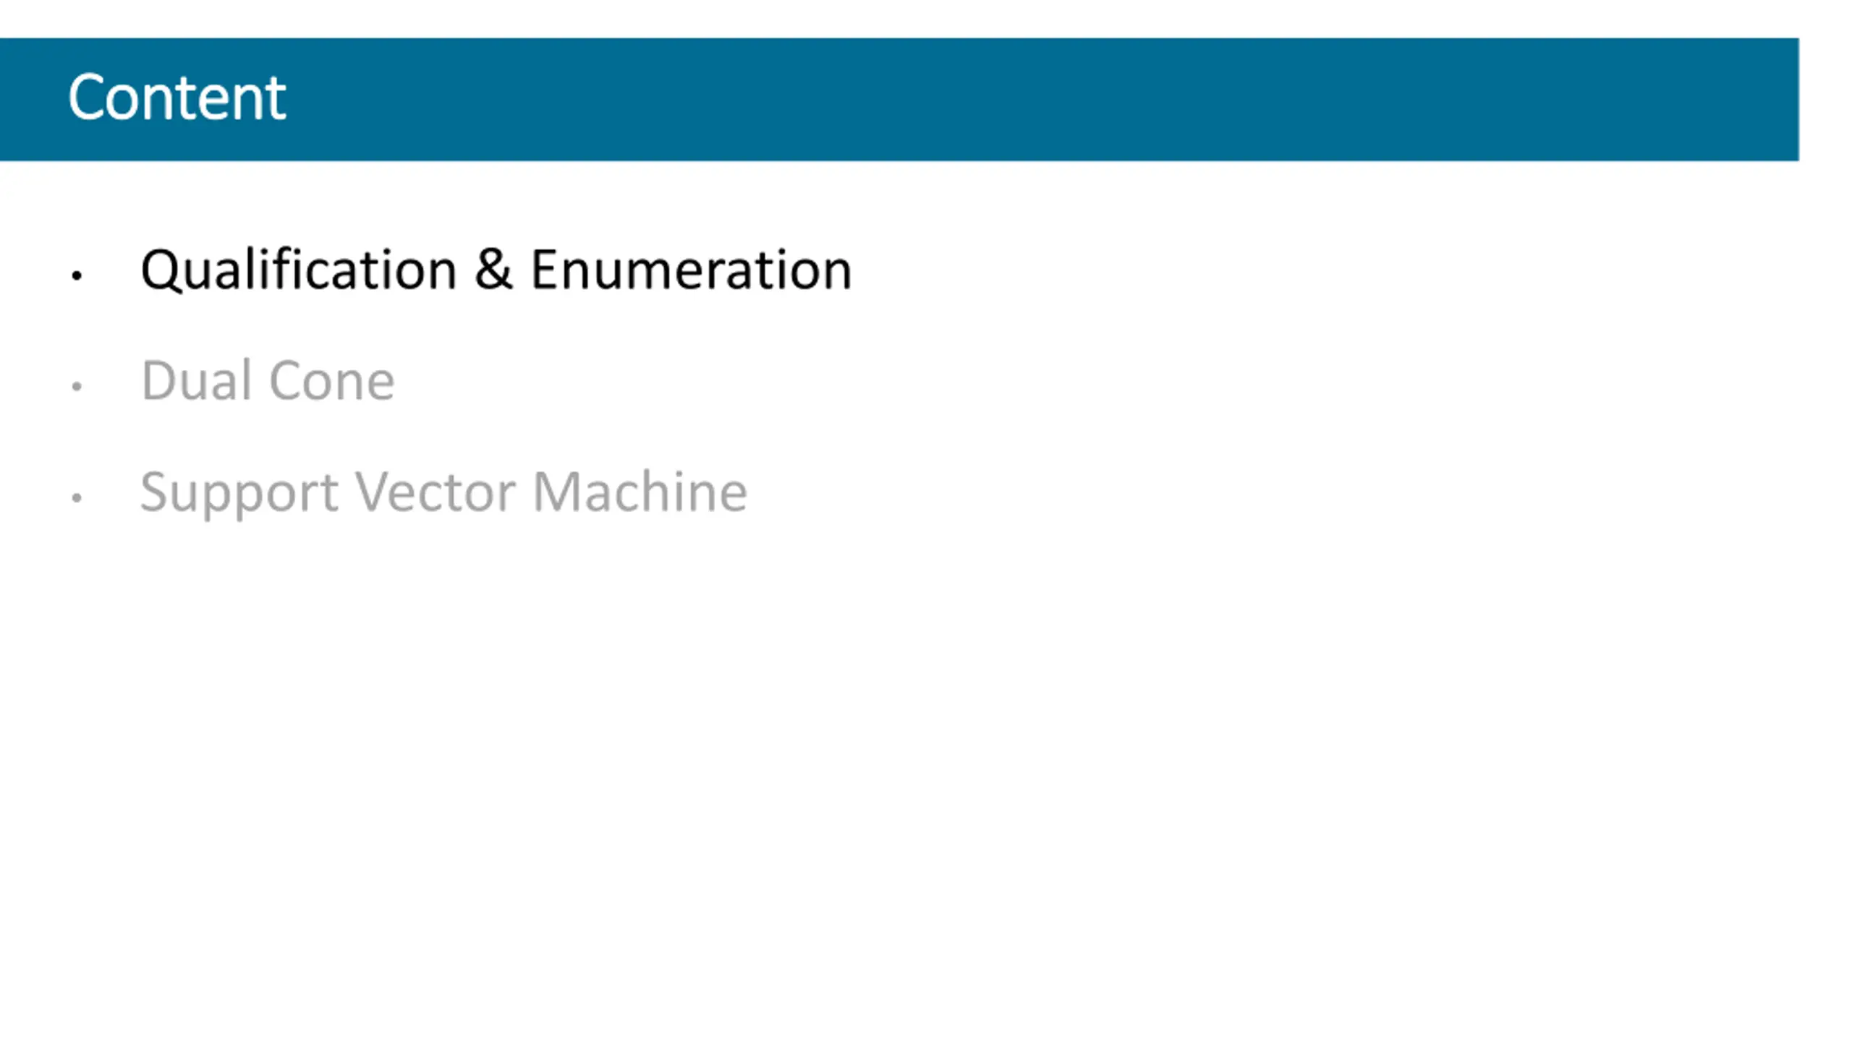Select the greyed Dual Cone item
Screen dimensions: 1852x1041
point(268,380)
